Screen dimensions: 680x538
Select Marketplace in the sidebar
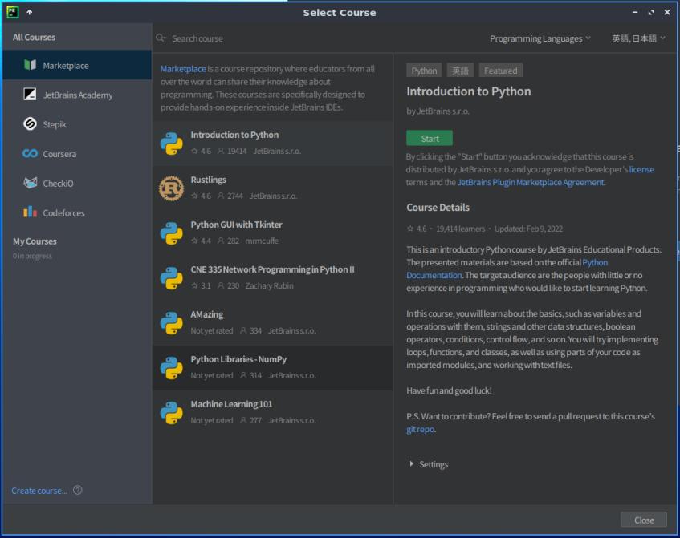coord(77,65)
